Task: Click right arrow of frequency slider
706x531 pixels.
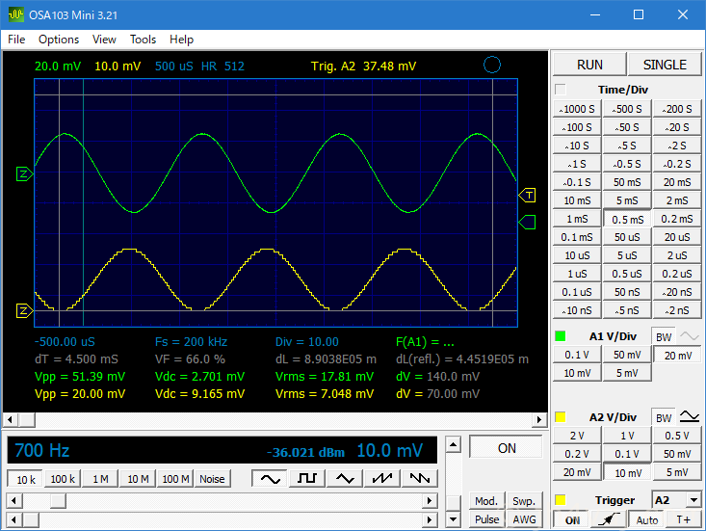Action: tap(430, 500)
